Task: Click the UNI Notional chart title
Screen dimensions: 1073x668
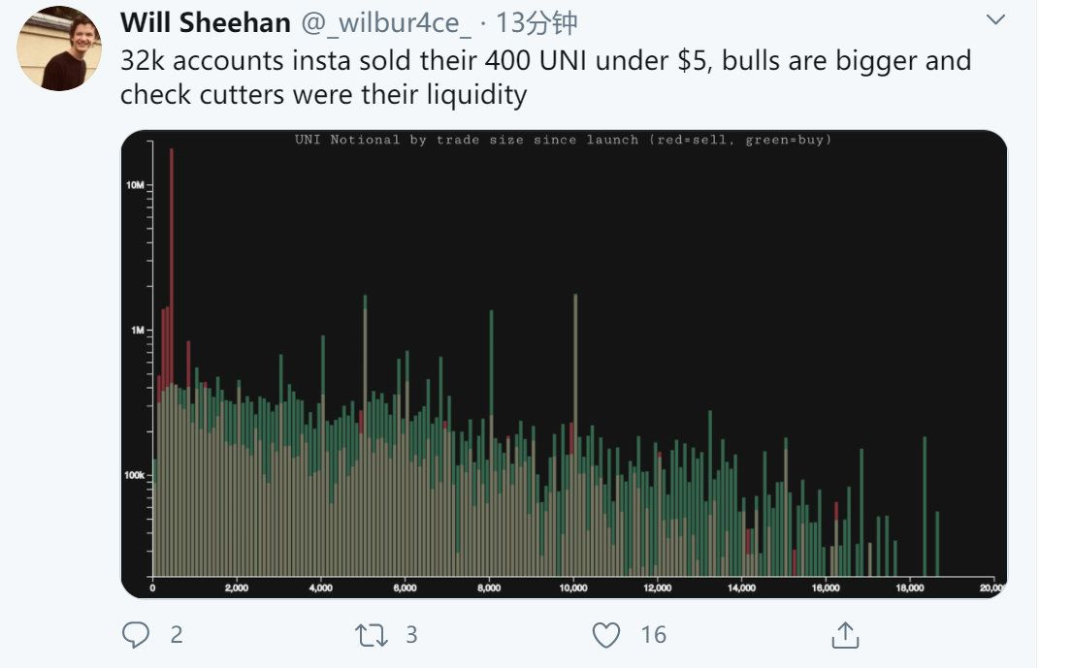Action: pos(563,140)
